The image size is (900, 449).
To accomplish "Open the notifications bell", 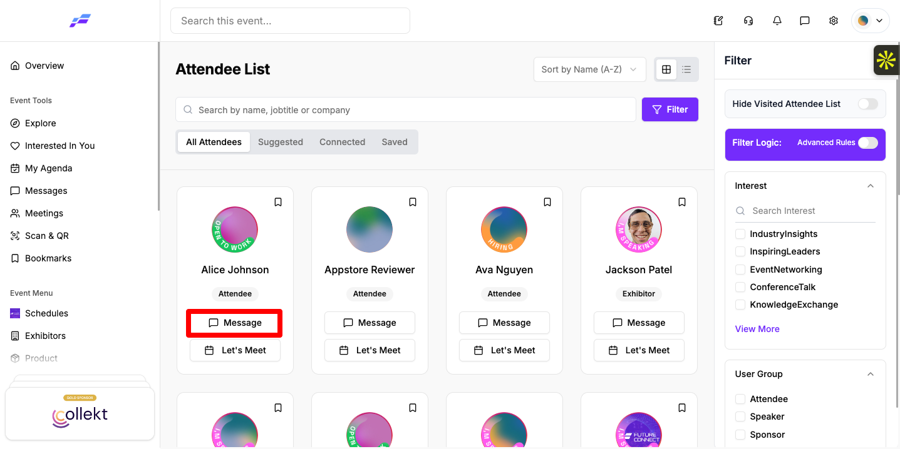I will 777,21.
